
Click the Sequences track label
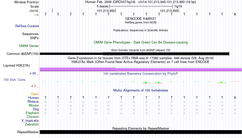pyautogui.click(x=30, y=34)
